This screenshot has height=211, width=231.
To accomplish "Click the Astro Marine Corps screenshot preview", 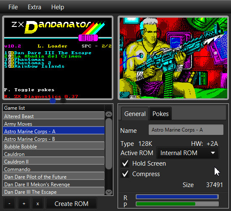I will pyautogui.click(x=173, y=58).
